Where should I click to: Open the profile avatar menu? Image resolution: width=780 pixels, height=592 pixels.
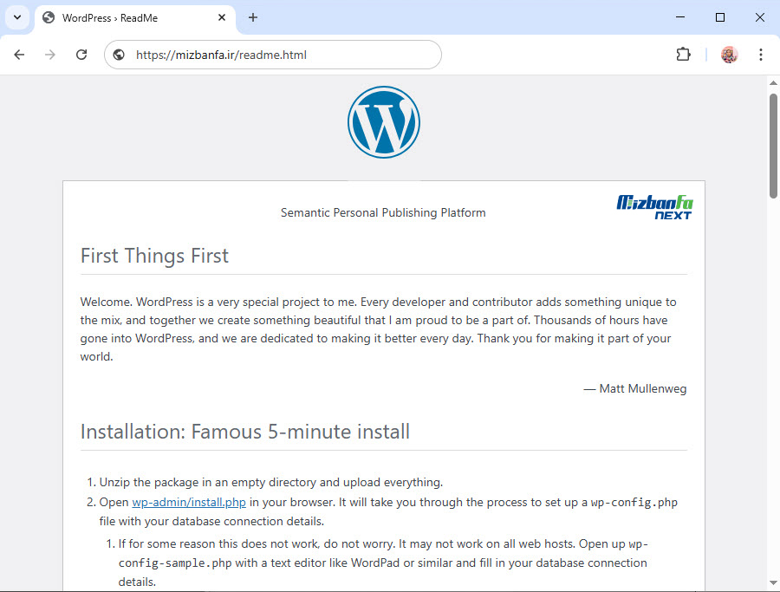(729, 55)
